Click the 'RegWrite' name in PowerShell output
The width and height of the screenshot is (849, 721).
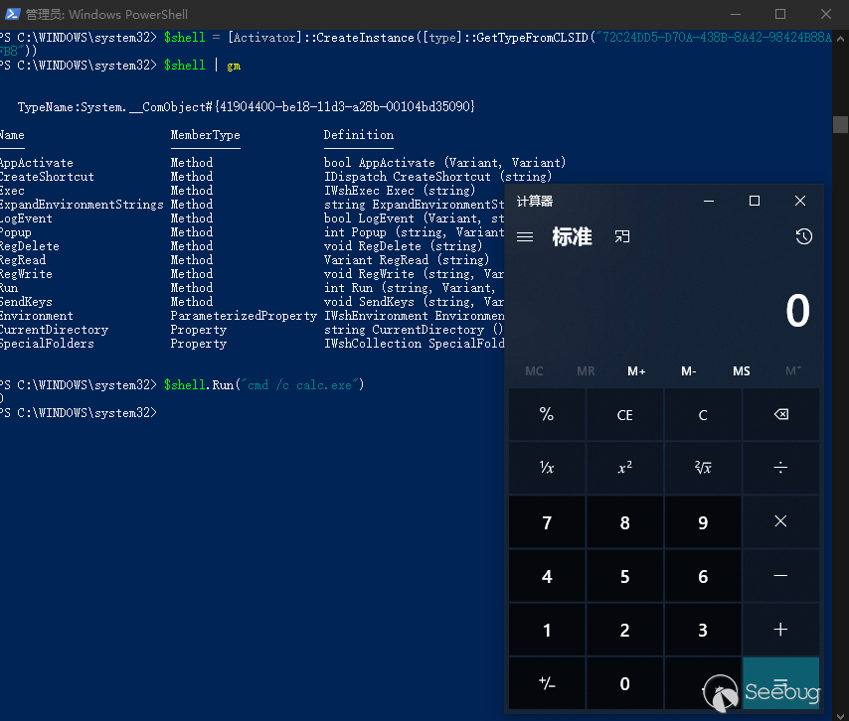pyautogui.click(x=26, y=274)
